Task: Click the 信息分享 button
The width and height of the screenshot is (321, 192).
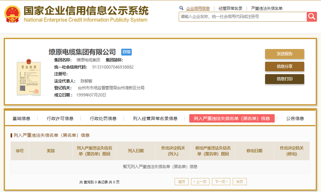Action: tap(285, 67)
